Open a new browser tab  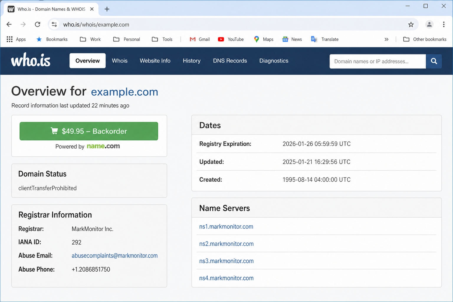[107, 9]
